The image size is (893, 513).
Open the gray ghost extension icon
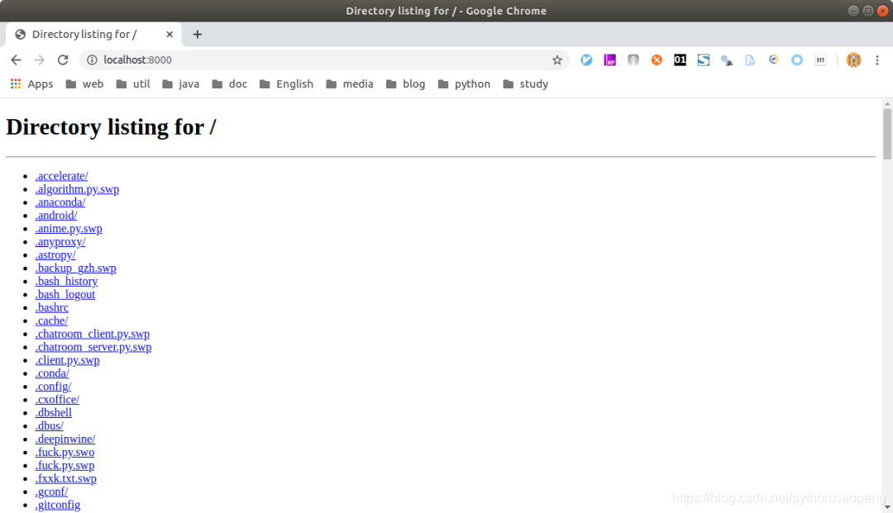633,59
